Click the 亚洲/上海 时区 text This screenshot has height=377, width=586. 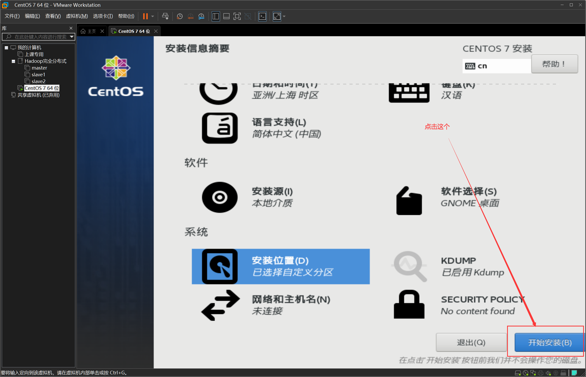[285, 95]
